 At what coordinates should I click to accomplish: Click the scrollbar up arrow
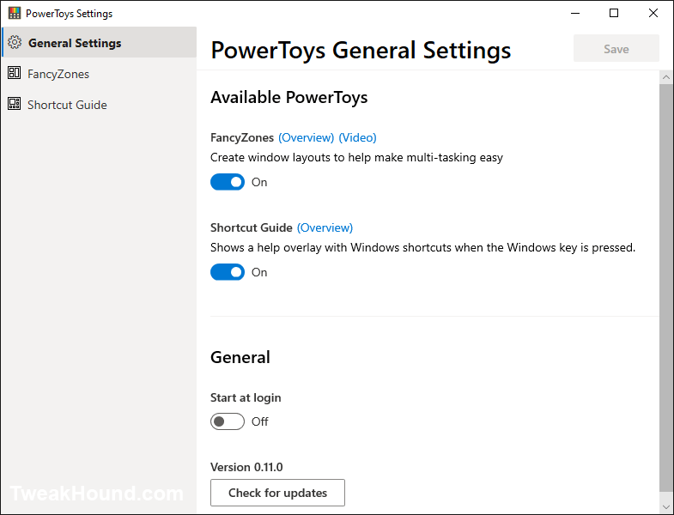point(666,77)
